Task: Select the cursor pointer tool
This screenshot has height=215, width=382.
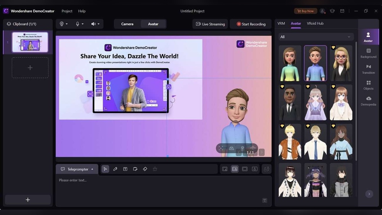Action: pos(105,169)
